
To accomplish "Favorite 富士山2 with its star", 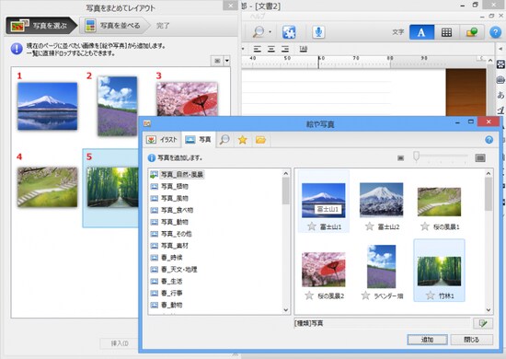I will 370,226.
